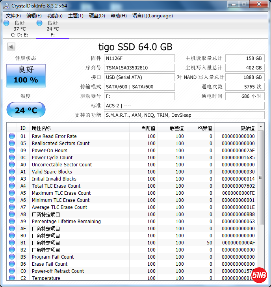Select the C: D: E: disk status icon

pyautogui.click(x=6, y=23)
